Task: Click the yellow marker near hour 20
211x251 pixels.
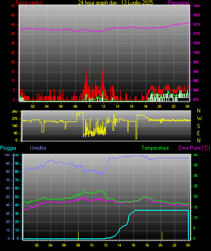Action: coord(162,236)
